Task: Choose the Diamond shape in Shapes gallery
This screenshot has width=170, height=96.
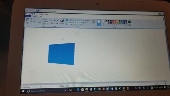Action: 69,22
